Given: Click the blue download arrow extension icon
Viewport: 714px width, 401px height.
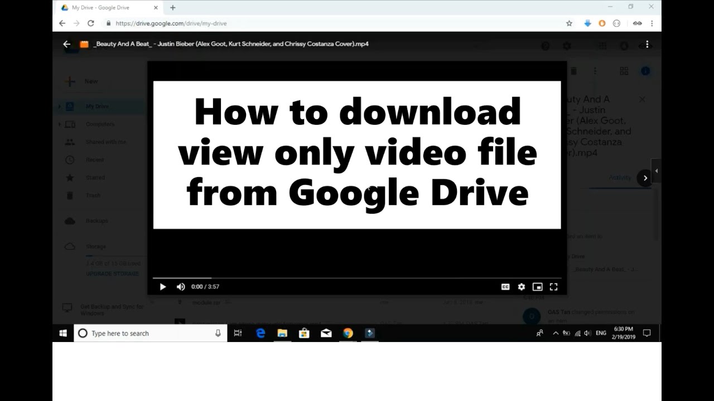Looking at the screenshot, I should point(587,23).
